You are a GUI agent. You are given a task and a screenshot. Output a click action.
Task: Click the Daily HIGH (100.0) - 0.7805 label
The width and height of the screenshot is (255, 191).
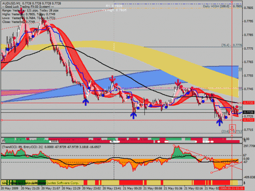pos(222,7)
